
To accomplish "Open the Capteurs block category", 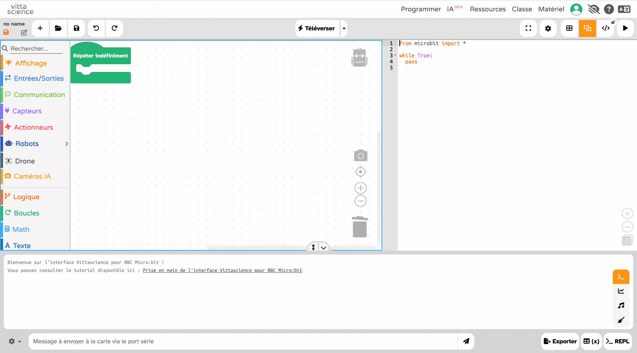I will click(35, 111).
